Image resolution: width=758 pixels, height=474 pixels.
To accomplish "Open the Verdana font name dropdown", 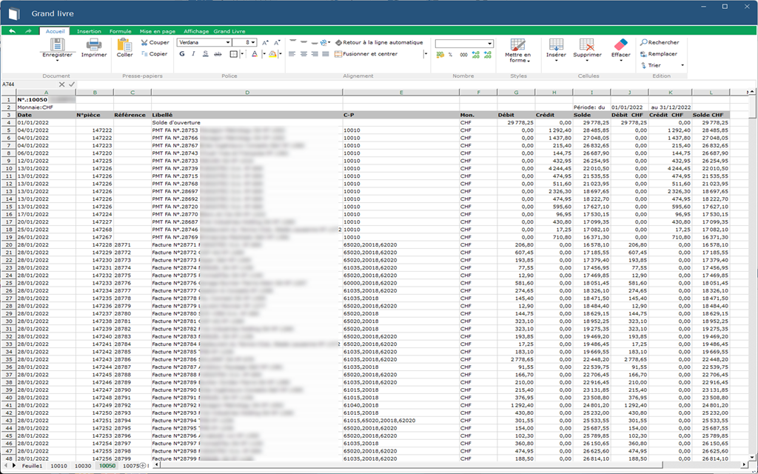I will (228, 42).
